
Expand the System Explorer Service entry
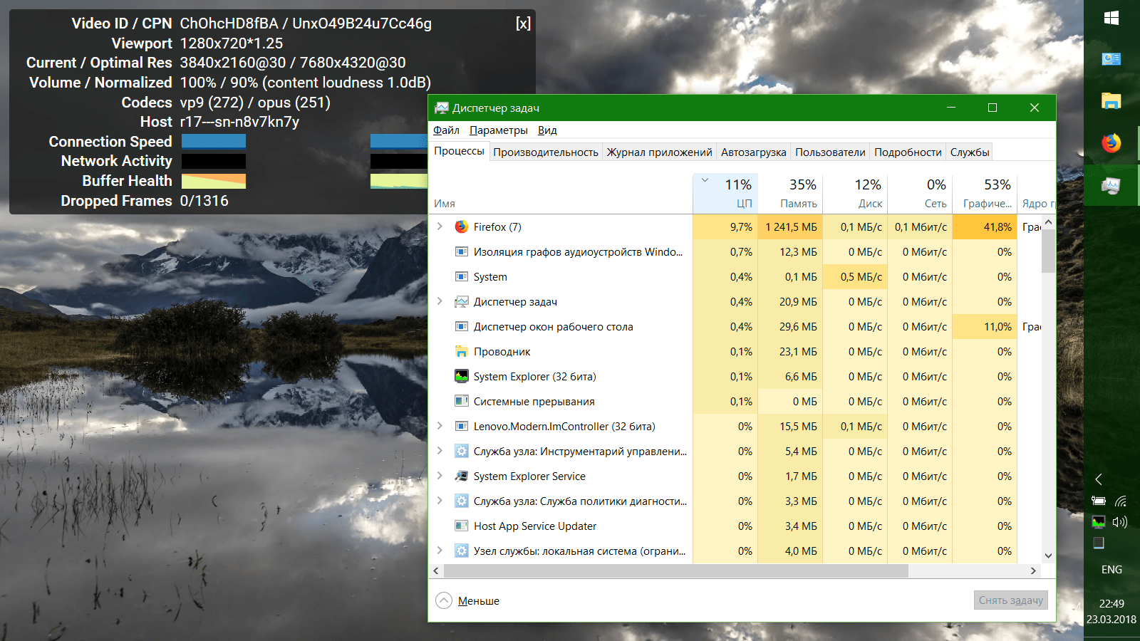pyautogui.click(x=440, y=476)
